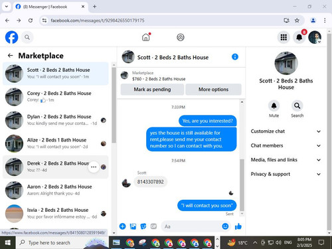332x249 pixels.
Task: Click the back arrow next to Marketplace
Action: [x=10, y=56]
